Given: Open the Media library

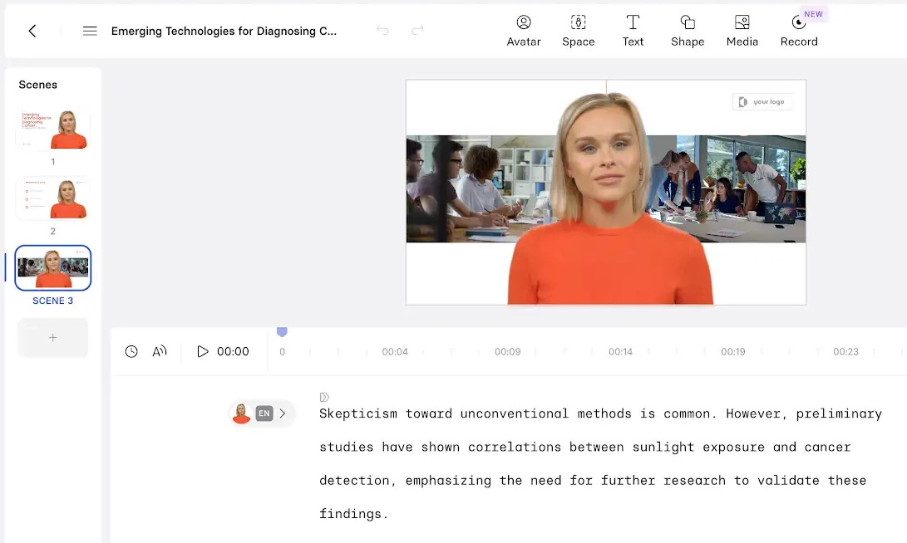Looking at the screenshot, I should coord(742,31).
